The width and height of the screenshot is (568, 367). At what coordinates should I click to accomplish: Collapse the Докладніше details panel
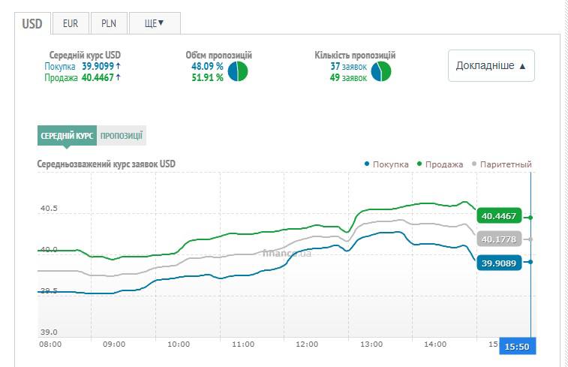491,66
